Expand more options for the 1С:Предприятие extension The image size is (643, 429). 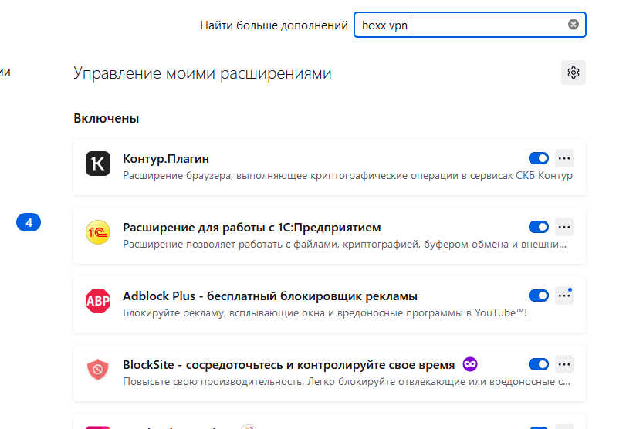click(x=564, y=227)
